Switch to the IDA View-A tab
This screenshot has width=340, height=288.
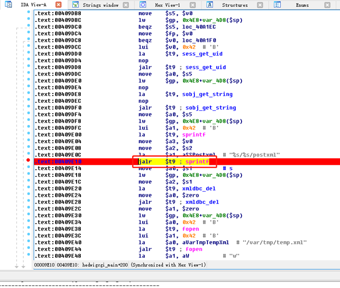tap(34, 5)
